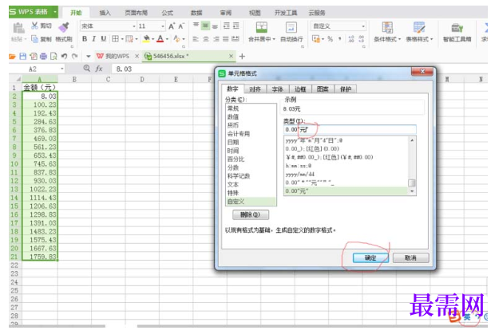
Task: Open the WPS 表格 application menu dropdown
Action: pos(55,12)
